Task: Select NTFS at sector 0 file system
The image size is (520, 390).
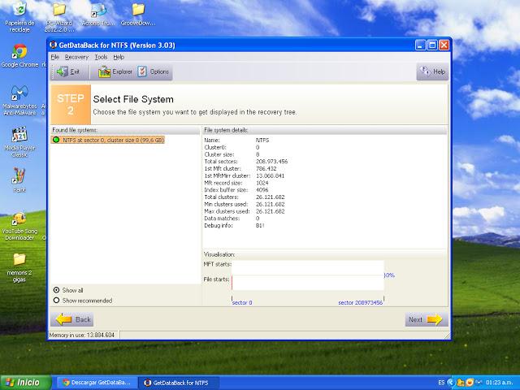Action: coord(108,140)
